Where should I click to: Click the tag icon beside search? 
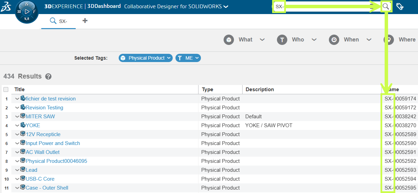click(400, 7)
